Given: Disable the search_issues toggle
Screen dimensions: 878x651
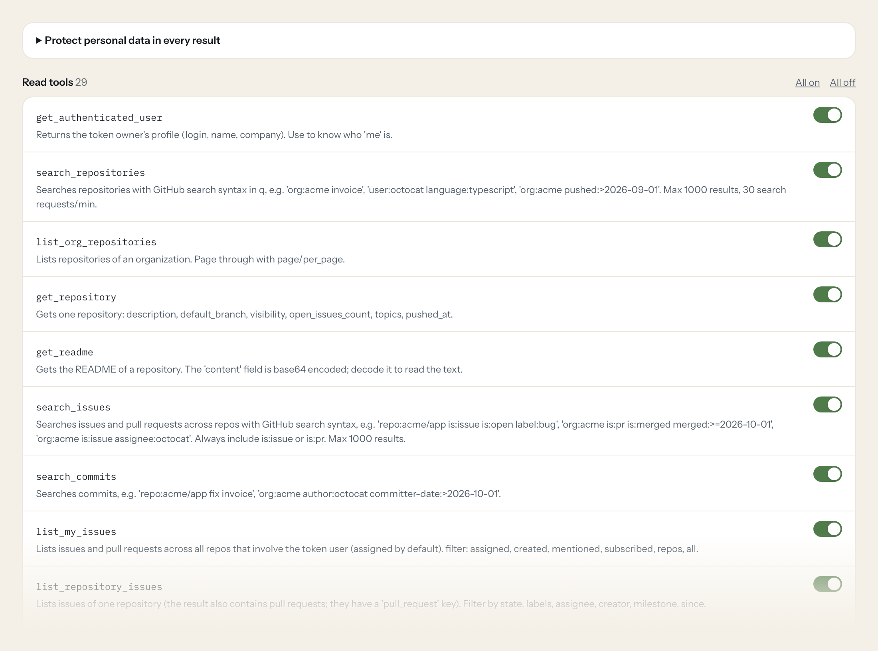Looking at the screenshot, I should click(x=827, y=404).
